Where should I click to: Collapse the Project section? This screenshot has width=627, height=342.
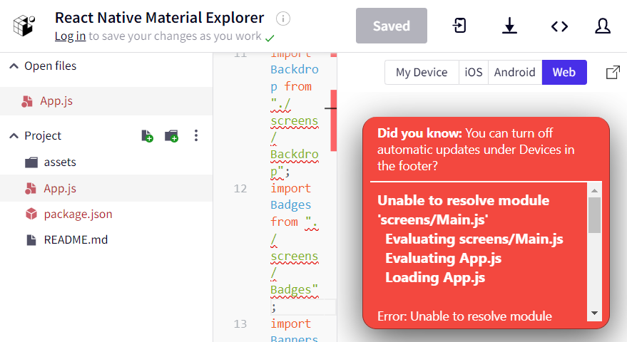pos(14,136)
